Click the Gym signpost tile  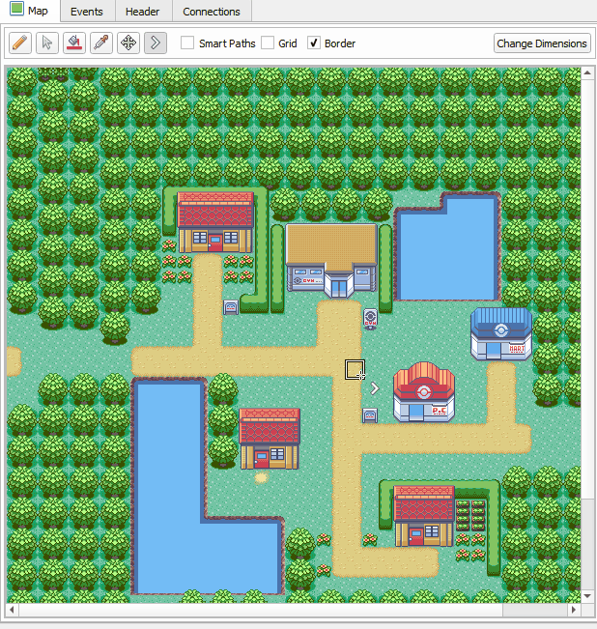[x=370, y=319]
